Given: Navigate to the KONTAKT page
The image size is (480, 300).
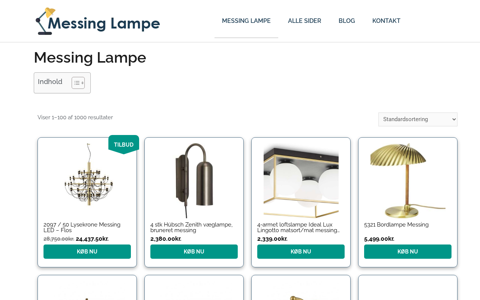Looking at the screenshot, I should pyautogui.click(x=386, y=21).
